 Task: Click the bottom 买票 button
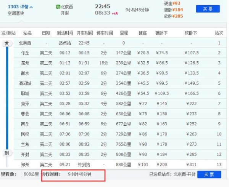tap(209, 174)
